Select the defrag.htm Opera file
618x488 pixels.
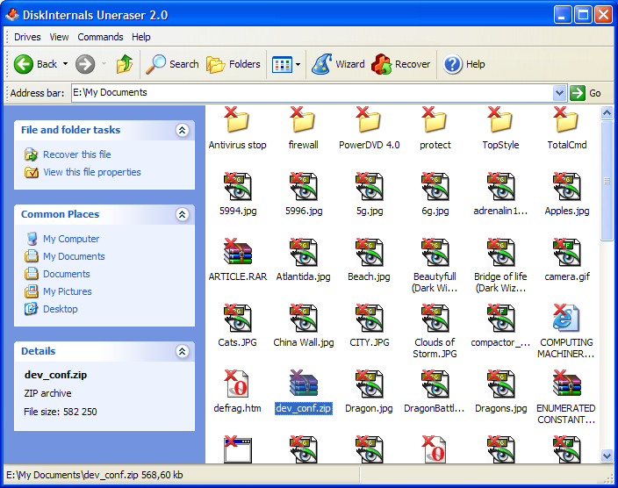tap(237, 391)
